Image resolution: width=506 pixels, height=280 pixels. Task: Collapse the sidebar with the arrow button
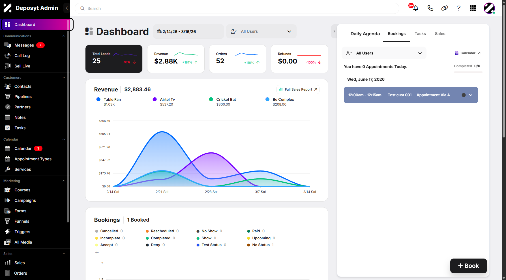pos(67,8)
